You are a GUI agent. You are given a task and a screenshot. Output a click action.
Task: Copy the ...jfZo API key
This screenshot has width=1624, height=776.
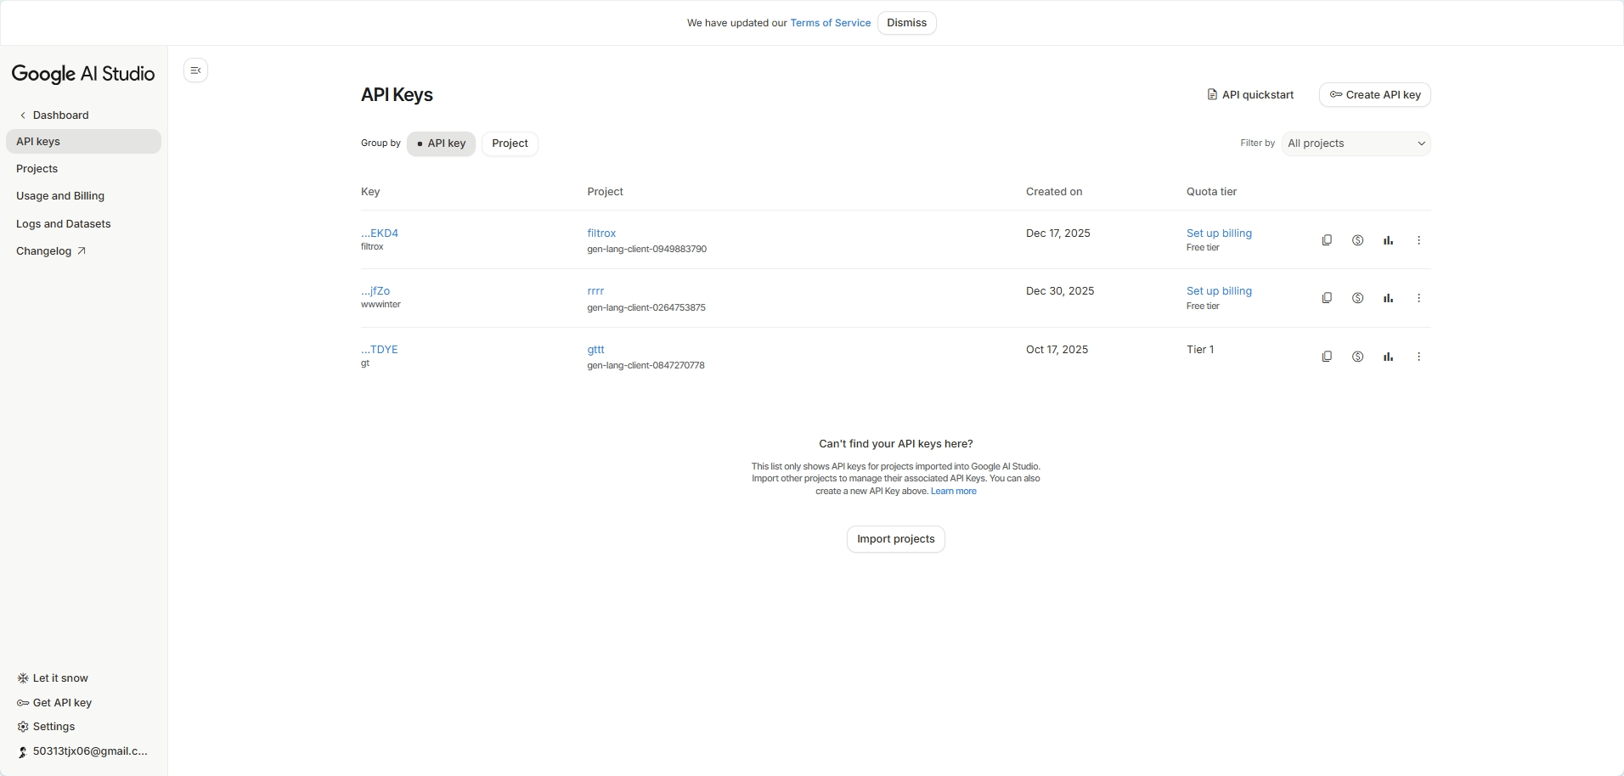[1327, 298]
